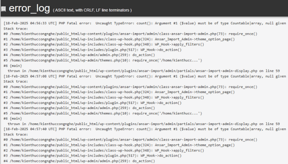Click the file icon beside error_log title
This screenshot has height=164, width=288.
(x=4, y=9)
